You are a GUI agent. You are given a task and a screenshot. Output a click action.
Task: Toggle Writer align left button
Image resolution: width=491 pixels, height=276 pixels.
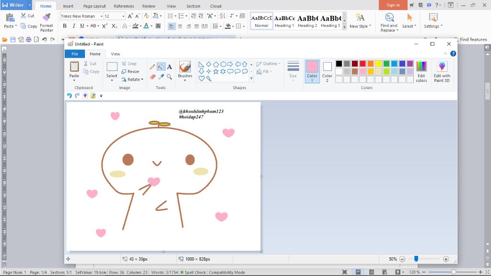(x=171, y=26)
